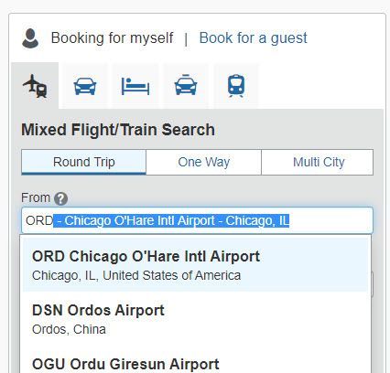The height and width of the screenshot is (373, 390).
Task: Pick ORD Chicago O'Hare Intl Airport suggestion
Action: coord(195,264)
